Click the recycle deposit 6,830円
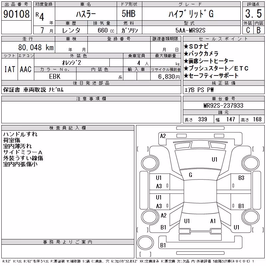This screenshot has width=266, height=266. coord(169,77)
